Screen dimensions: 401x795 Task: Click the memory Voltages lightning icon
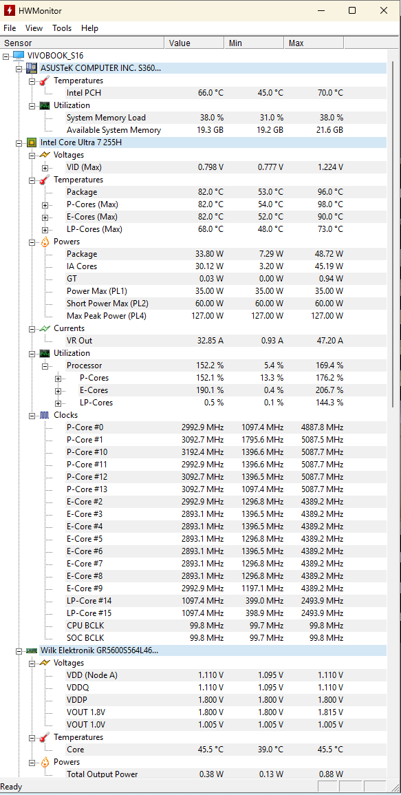(x=45, y=663)
